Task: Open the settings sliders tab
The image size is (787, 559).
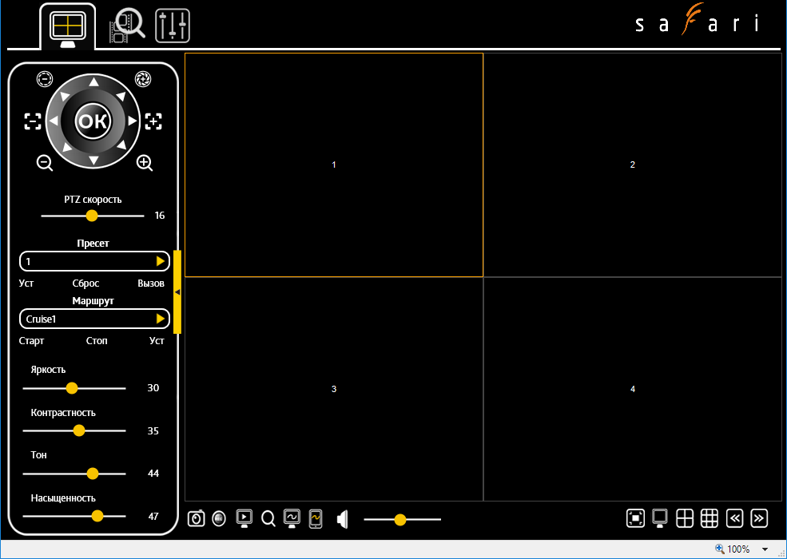Action: click(173, 26)
